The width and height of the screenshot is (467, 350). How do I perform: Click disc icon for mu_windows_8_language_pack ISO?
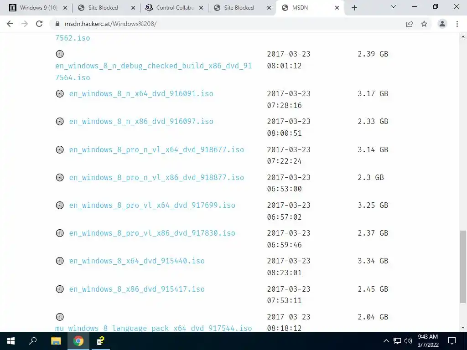(60, 317)
